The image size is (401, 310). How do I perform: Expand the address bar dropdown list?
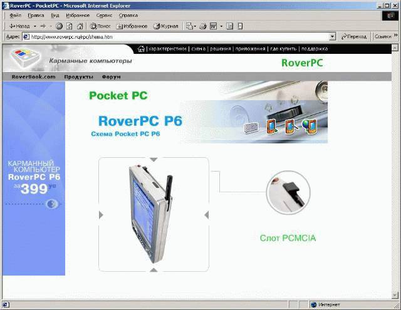[x=332, y=37]
